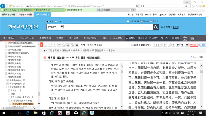Expand the 해유록(海游錄) 상 node
206x116 pixels.
click(7, 80)
